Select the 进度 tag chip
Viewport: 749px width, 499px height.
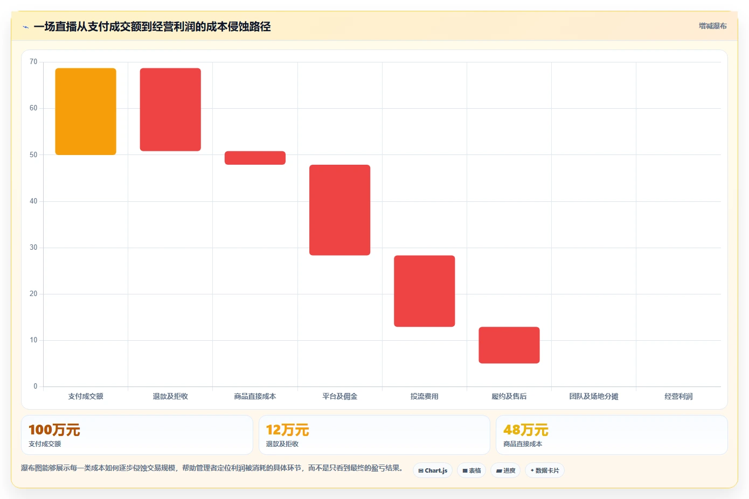tap(505, 470)
